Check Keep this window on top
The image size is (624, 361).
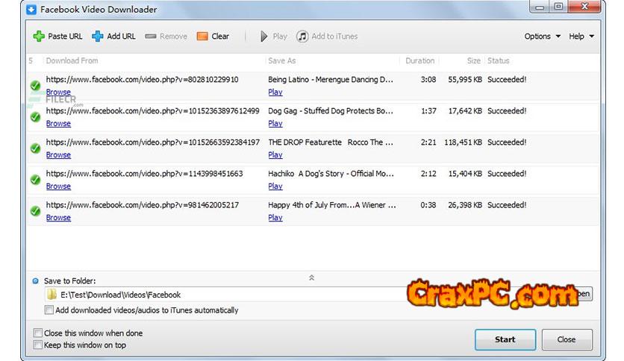[x=38, y=345]
